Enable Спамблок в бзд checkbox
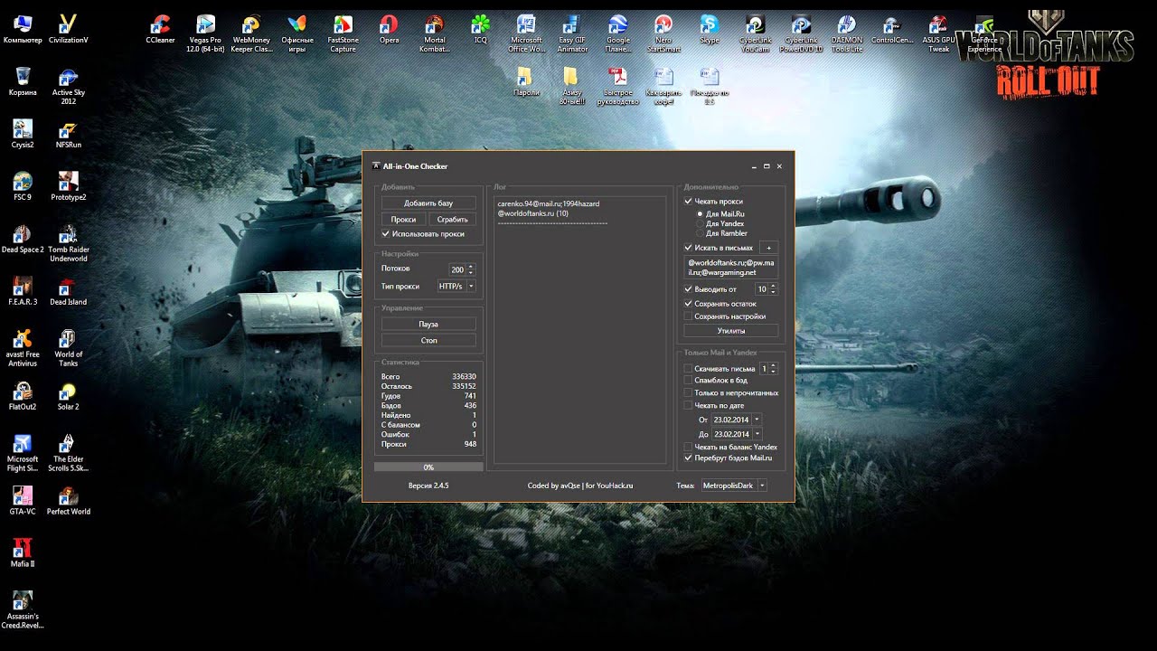 click(x=689, y=381)
